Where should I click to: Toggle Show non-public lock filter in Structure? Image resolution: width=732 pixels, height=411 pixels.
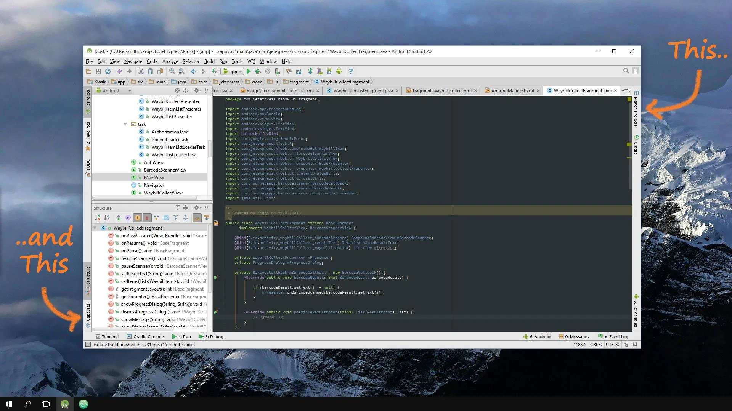click(x=147, y=218)
